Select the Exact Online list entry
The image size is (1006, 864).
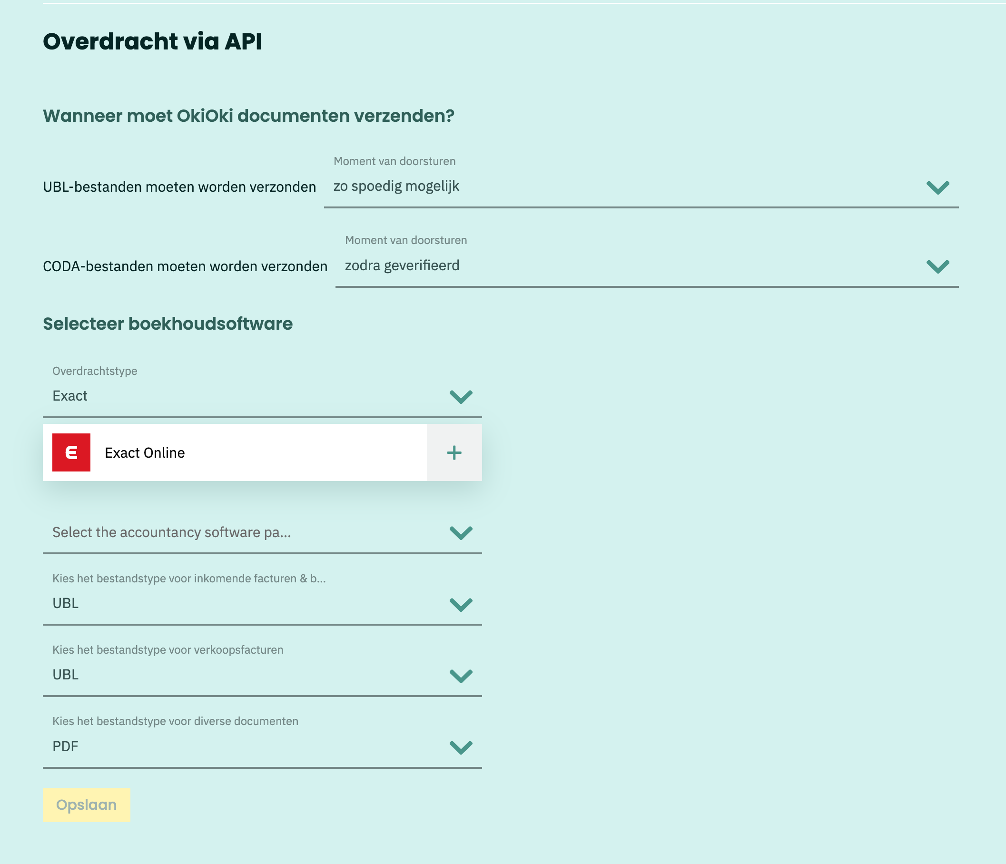coord(235,452)
